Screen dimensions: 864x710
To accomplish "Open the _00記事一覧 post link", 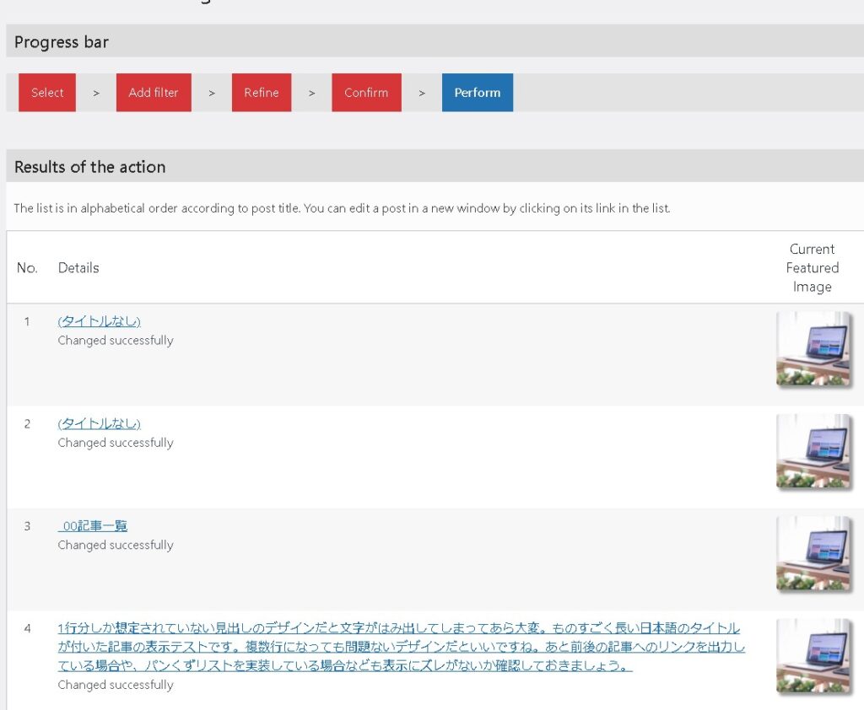I will tap(93, 526).
